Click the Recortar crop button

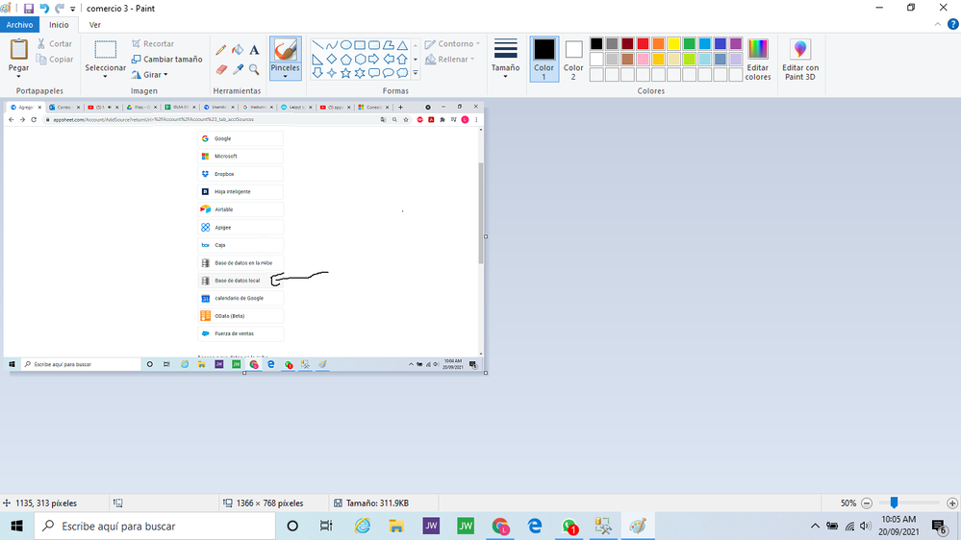[x=153, y=44]
